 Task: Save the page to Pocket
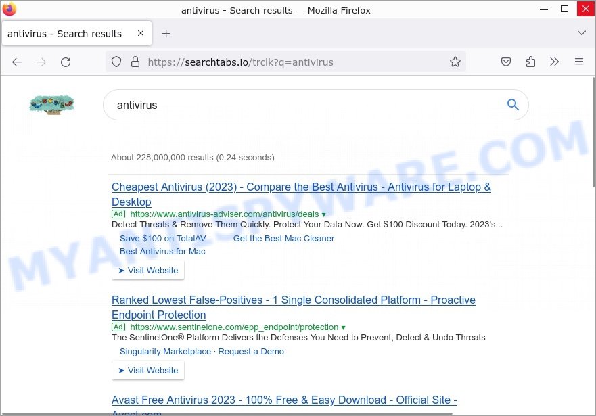[506, 62]
